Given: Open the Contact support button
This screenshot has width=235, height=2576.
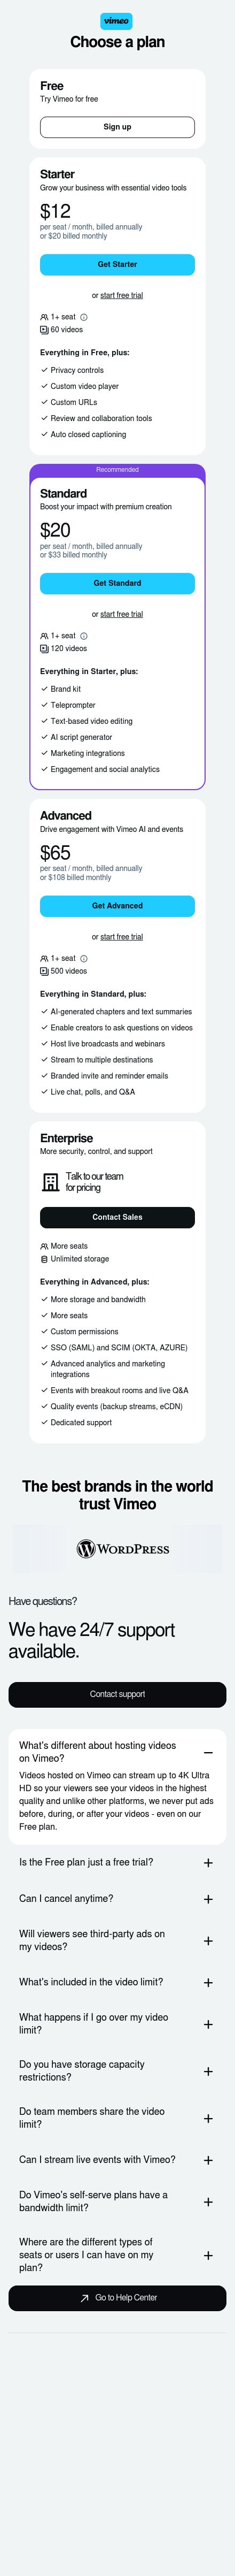Looking at the screenshot, I should pos(117,1694).
